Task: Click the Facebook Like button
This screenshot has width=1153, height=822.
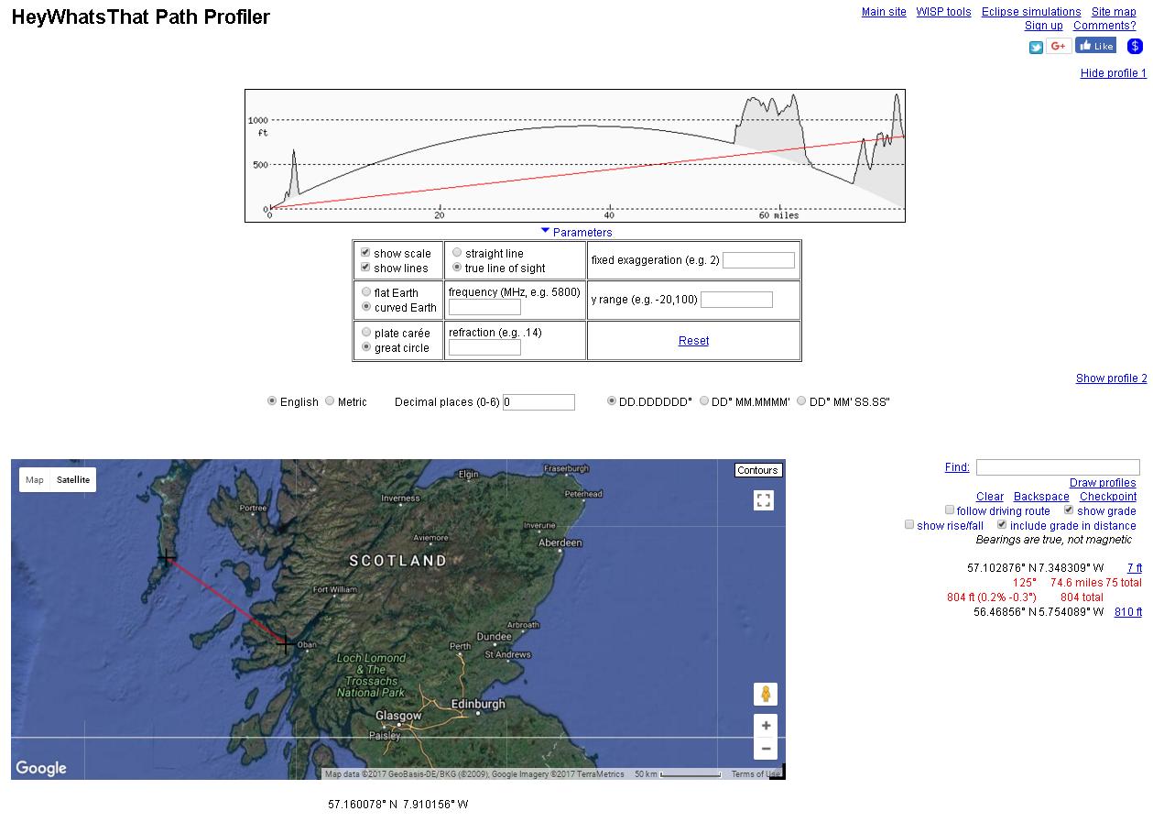Action: 1095,46
